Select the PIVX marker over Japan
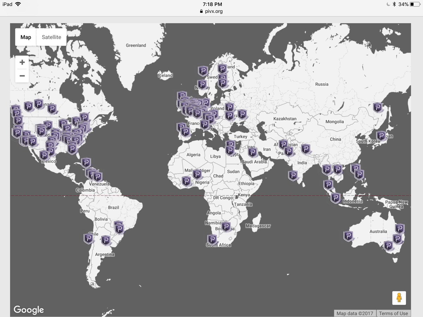This screenshot has width=423, height=317. [x=381, y=136]
